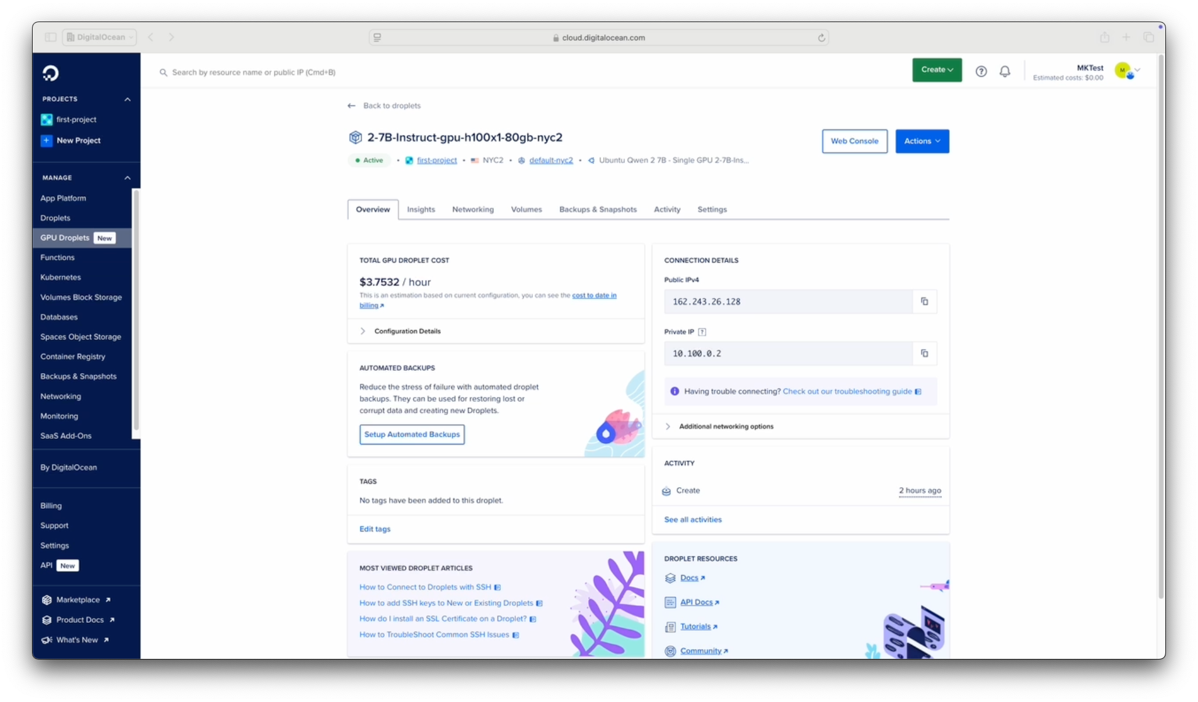Copy the Private IP address

(x=924, y=353)
